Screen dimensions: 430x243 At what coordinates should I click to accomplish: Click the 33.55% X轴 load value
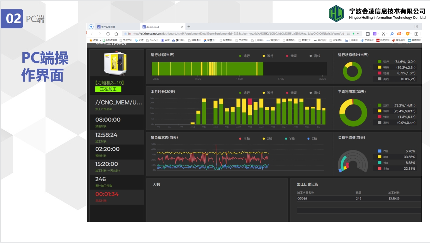(x=409, y=157)
